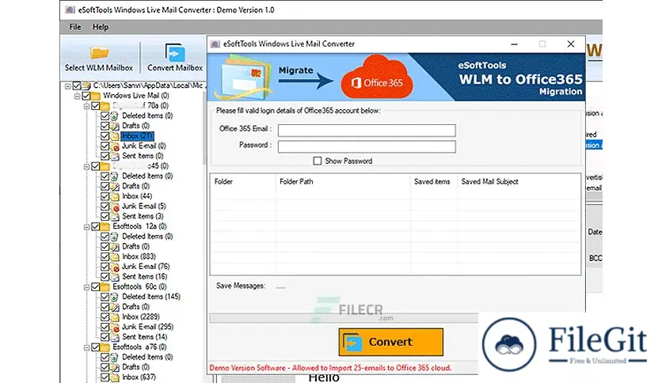The height and width of the screenshot is (383, 662).
Task: Select the 'Deleted Items (0)' under Esofttools a76
Action: click(x=147, y=357)
